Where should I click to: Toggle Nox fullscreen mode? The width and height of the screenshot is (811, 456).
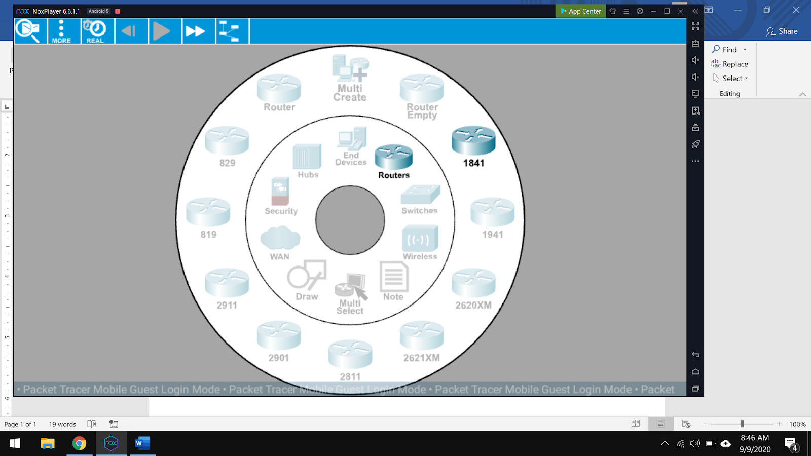pyautogui.click(x=695, y=26)
